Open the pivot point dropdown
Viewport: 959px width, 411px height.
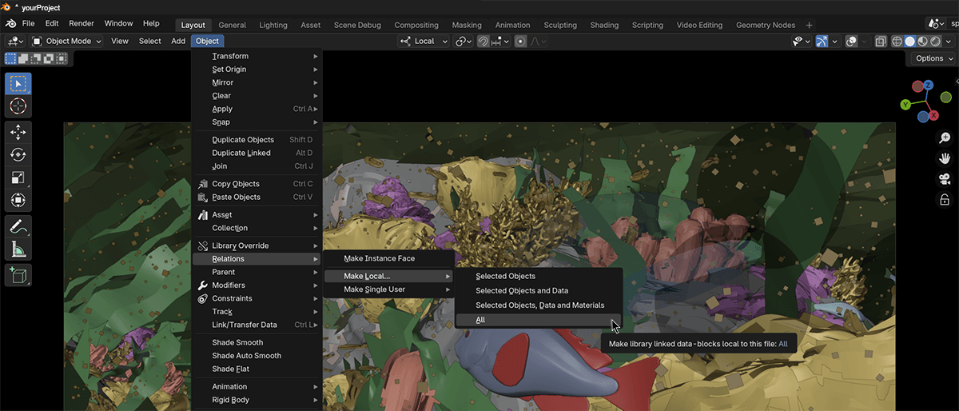point(464,41)
